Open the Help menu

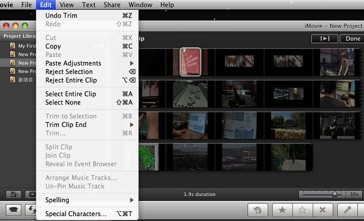[167, 5]
